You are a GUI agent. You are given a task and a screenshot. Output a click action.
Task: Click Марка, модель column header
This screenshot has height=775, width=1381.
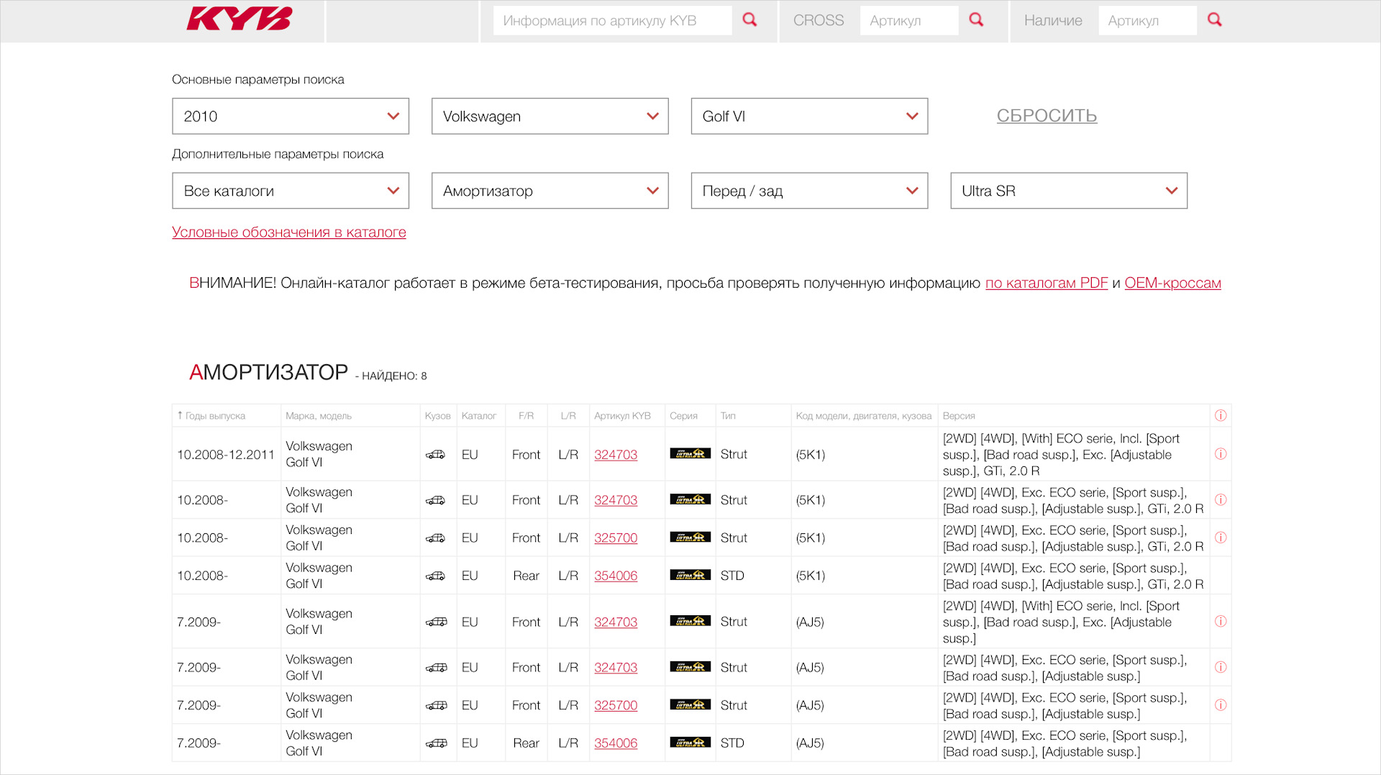[x=319, y=416]
